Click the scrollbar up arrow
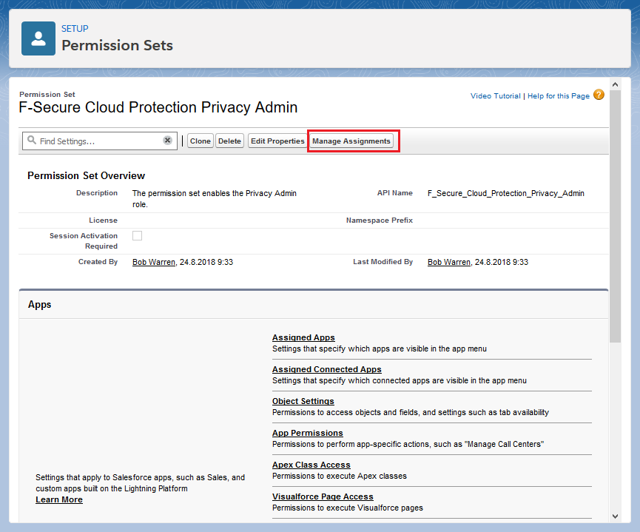Image resolution: width=640 pixels, height=532 pixels. pos(615,84)
